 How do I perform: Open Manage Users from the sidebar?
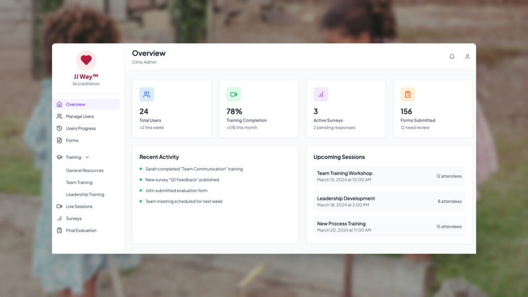tap(79, 117)
